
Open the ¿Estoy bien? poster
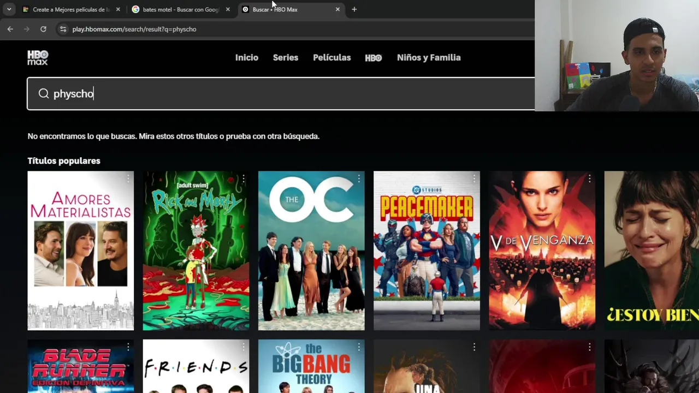651,251
